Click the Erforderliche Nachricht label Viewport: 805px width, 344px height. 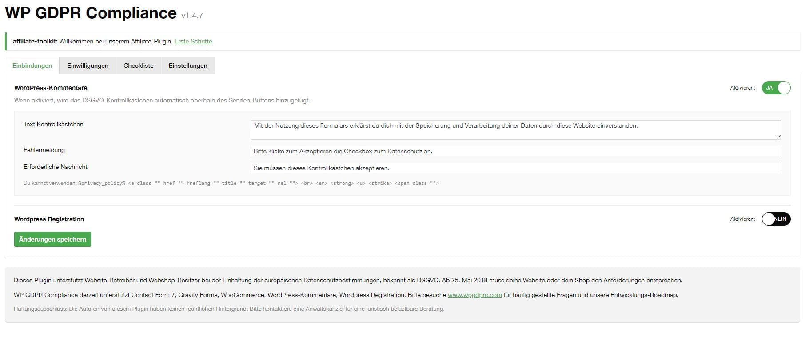[x=56, y=167]
